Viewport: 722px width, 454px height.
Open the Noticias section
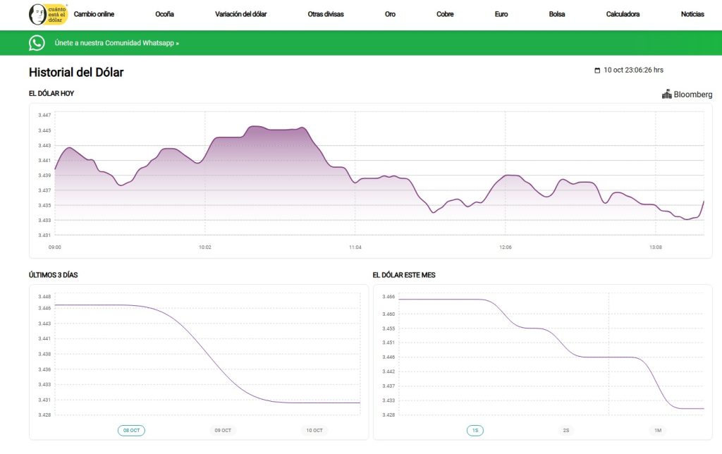click(x=692, y=14)
